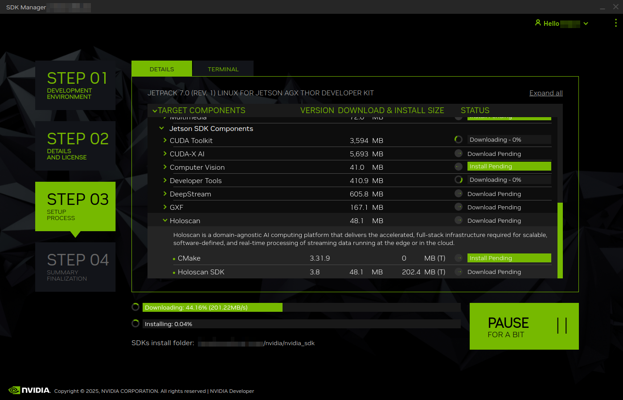Click the Holoscan download pending status circle
This screenshot has height=400, width=623.
(458, 220)
